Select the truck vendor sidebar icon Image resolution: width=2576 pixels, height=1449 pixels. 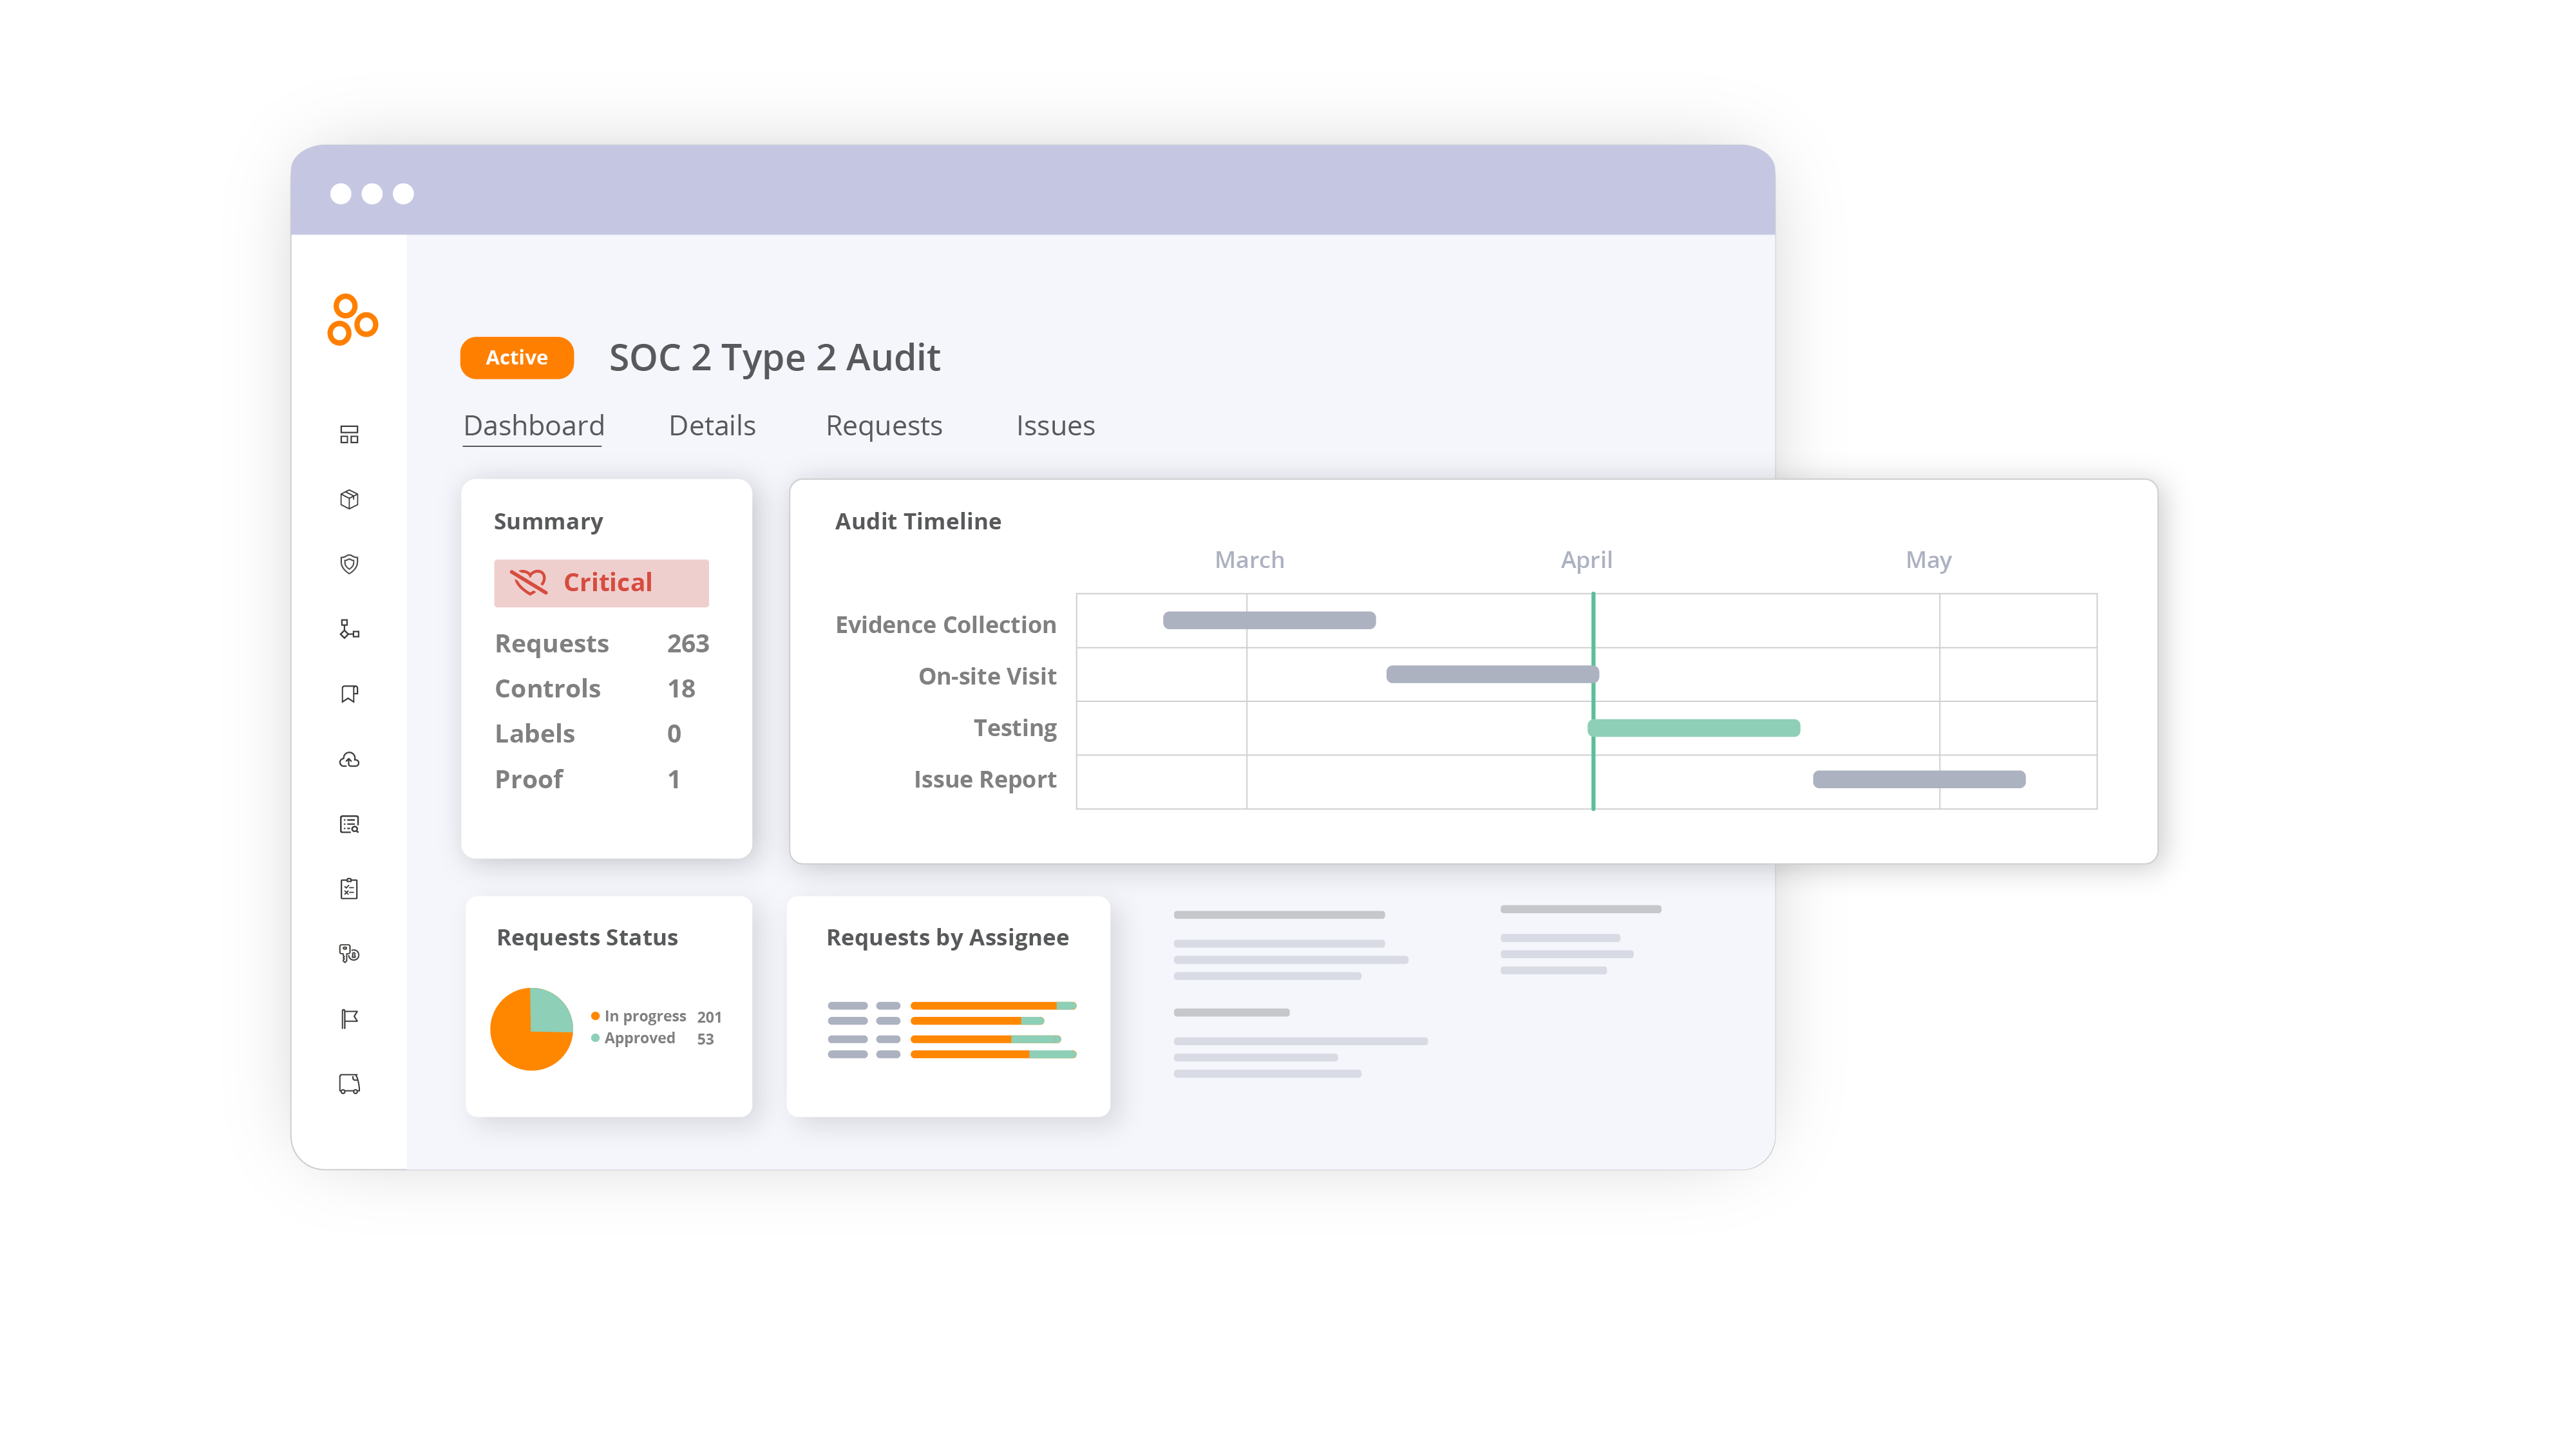(349, 1084)
